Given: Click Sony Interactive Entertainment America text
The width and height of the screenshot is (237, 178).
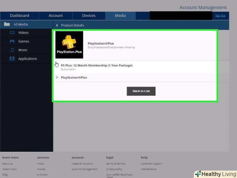Looking at the screenshot, I should 111,47.
